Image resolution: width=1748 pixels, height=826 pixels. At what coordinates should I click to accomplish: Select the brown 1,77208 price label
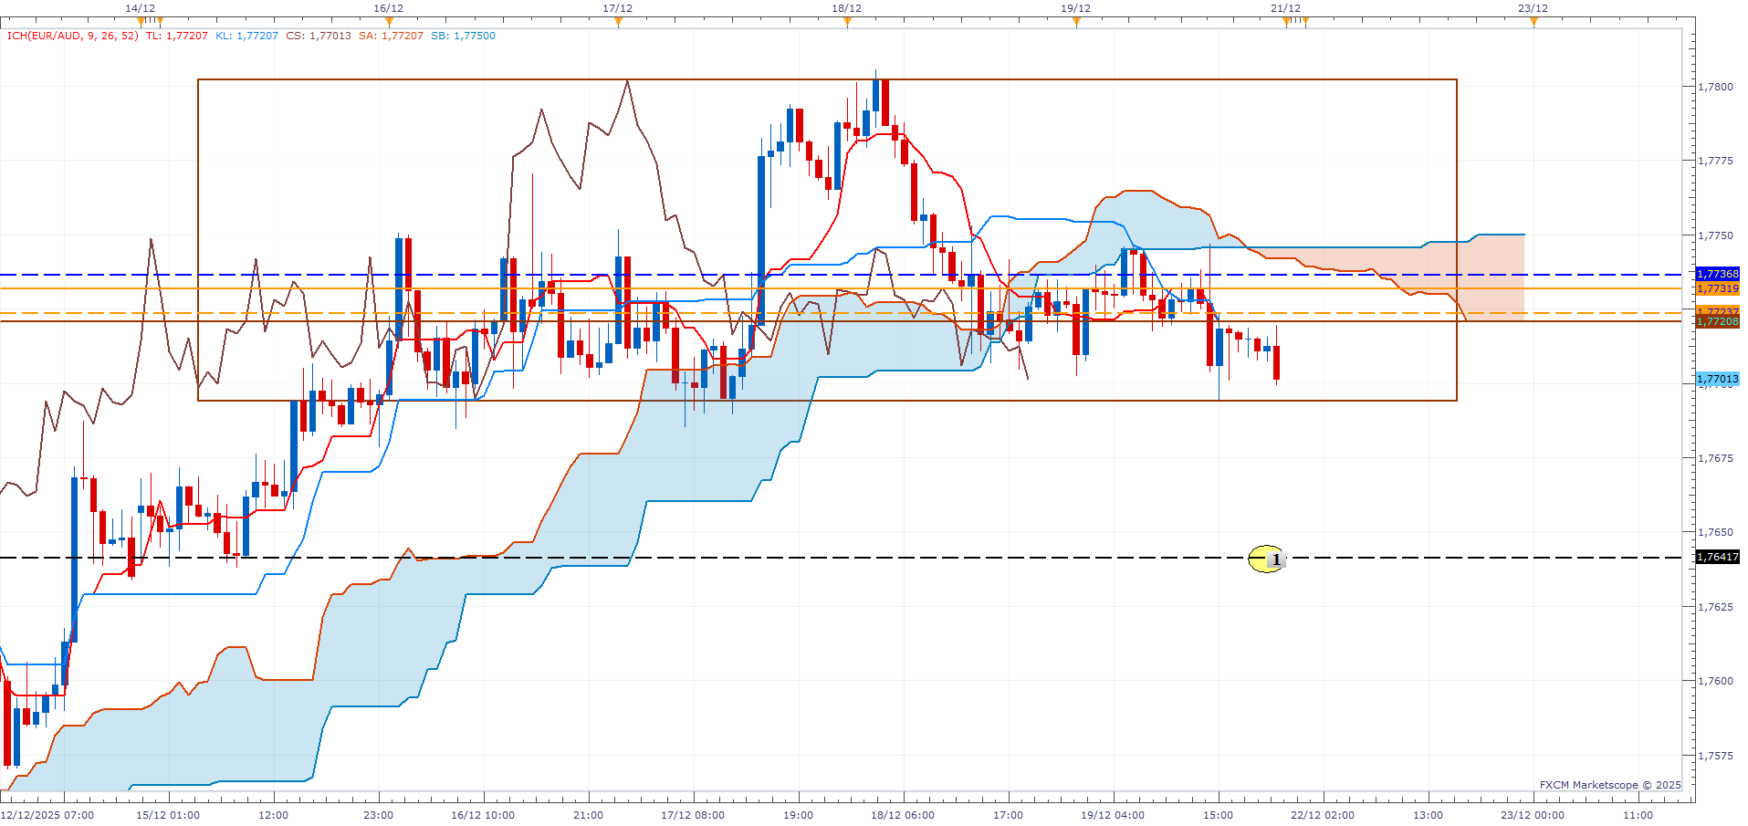click(x=1717, y=322)
